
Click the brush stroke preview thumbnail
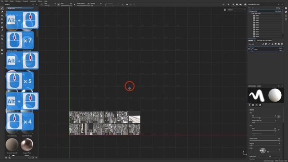pos(256,95)
